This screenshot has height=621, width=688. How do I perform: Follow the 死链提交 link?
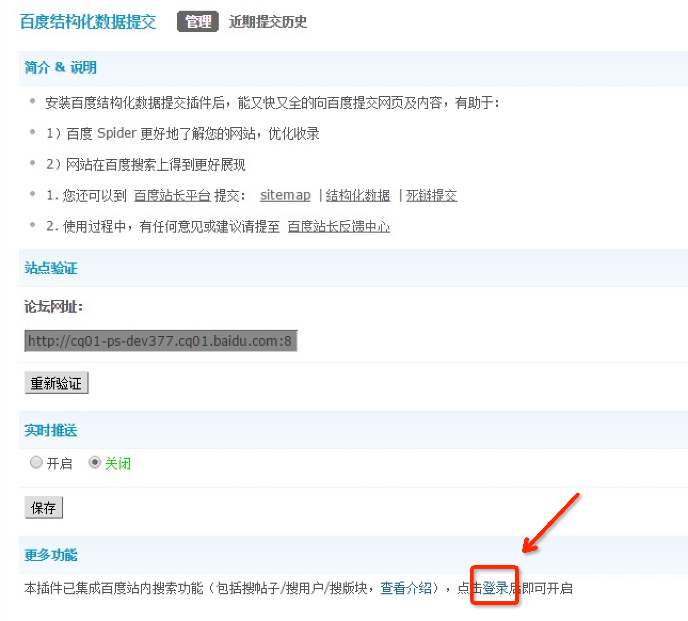431,195
